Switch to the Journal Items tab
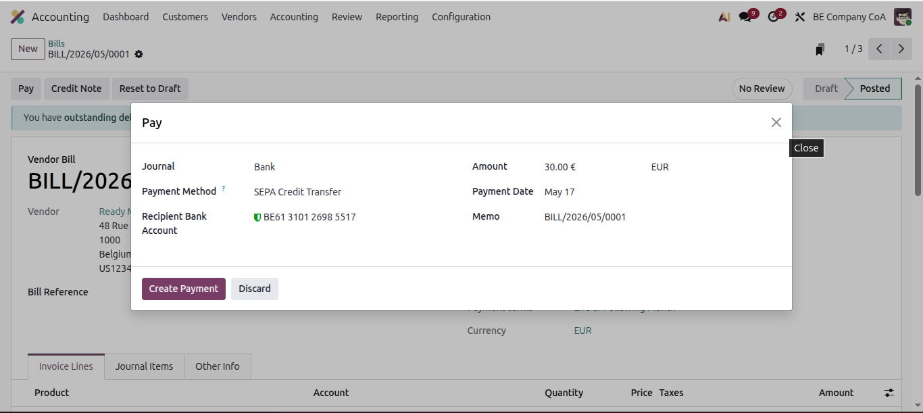 [x=145, y=366]
